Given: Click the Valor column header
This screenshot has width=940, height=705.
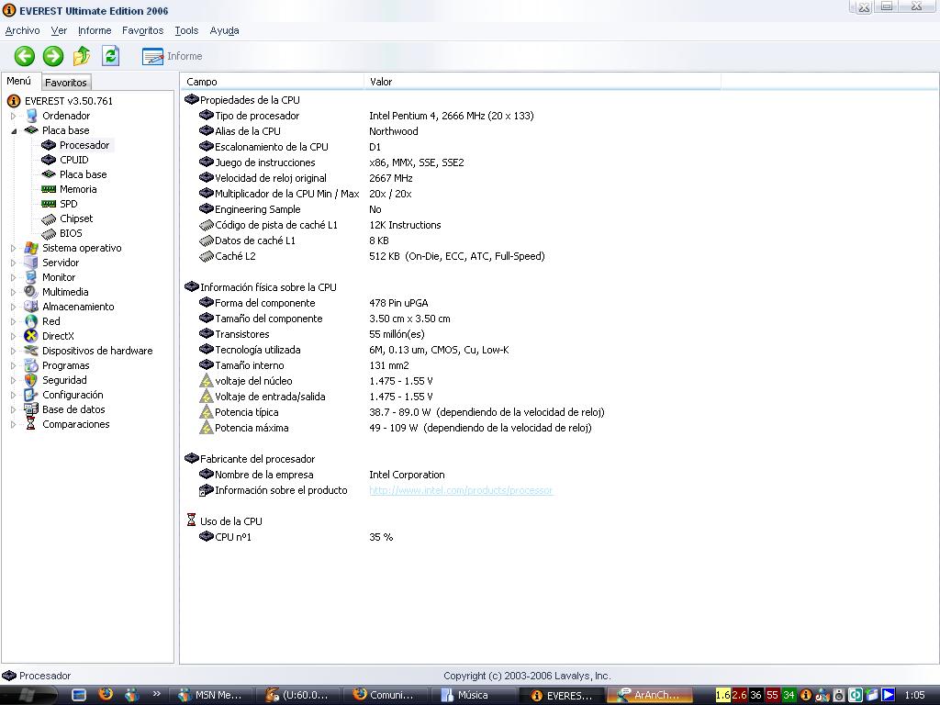Looking at the screenshot, I should pyautogui.click(x=542, y=82).
